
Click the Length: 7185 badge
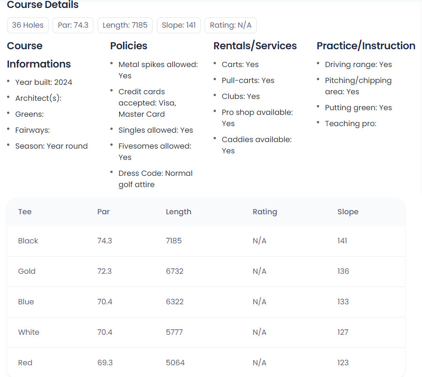tap(125, 25)
